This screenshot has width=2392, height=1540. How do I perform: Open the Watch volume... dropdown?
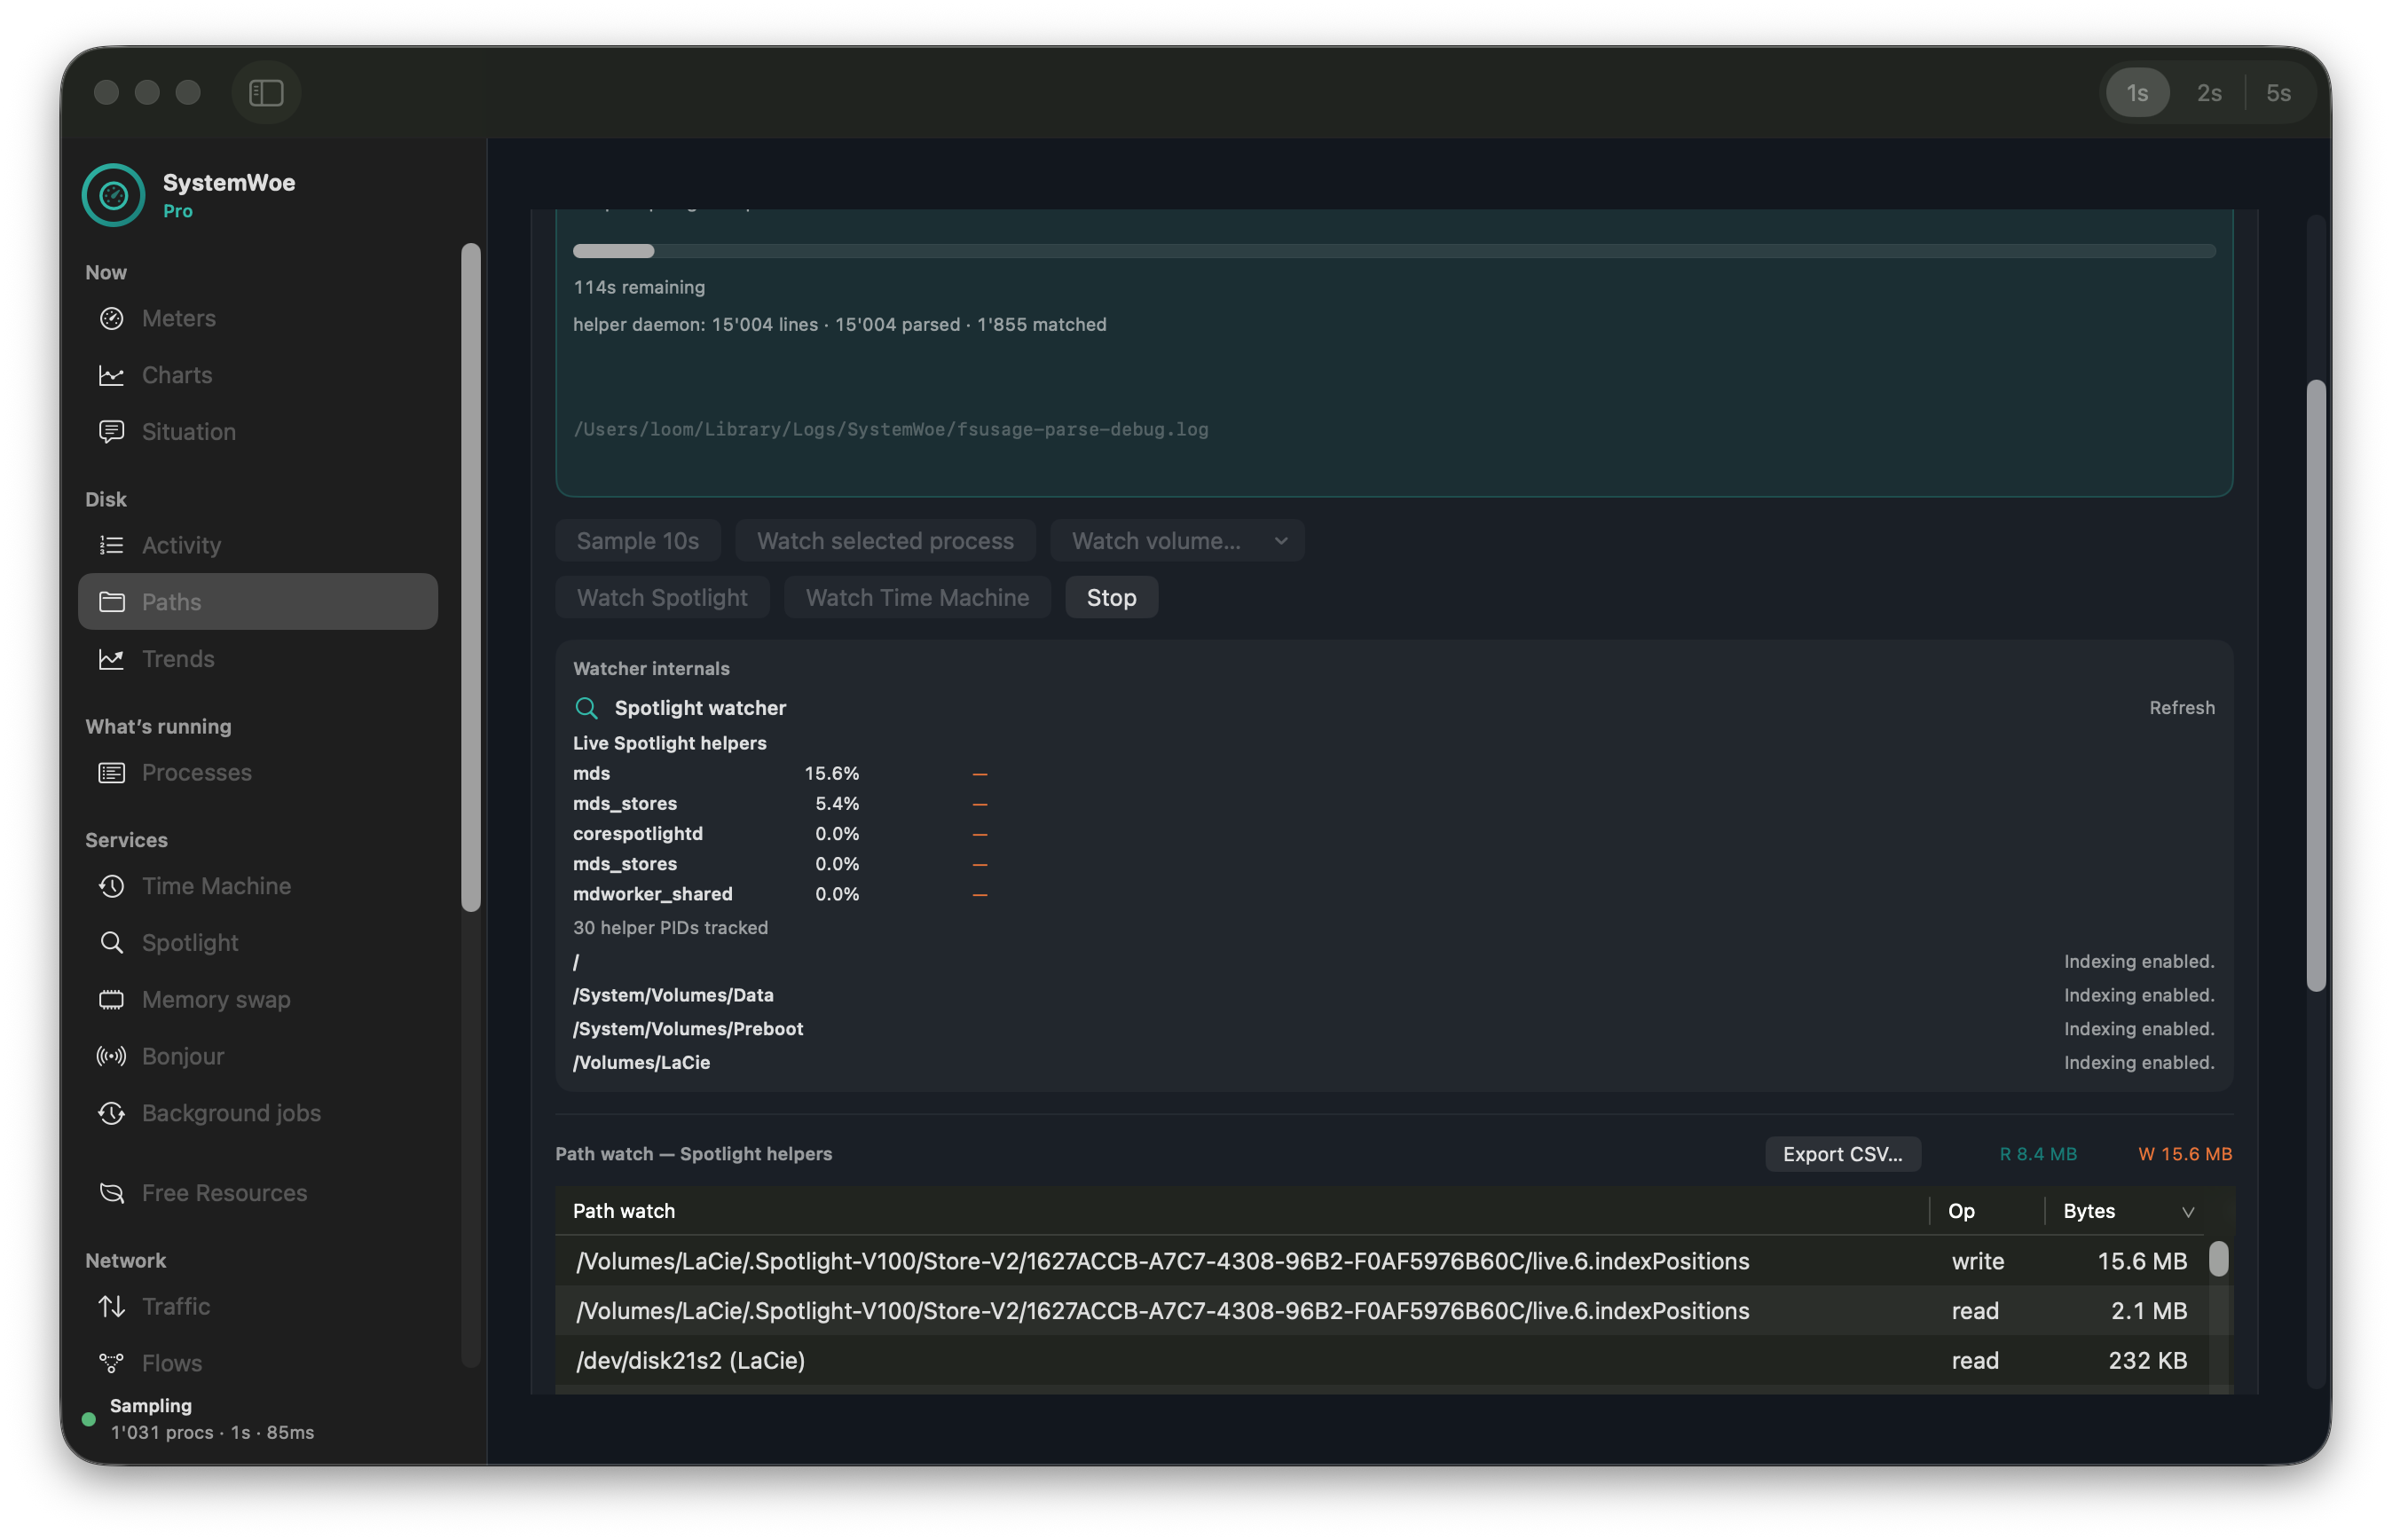coord(1177,541)
